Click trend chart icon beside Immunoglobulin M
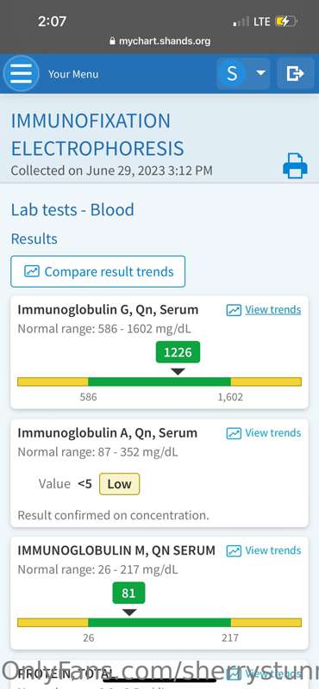This screenshot has height=689, width=319. pos(234,550)
